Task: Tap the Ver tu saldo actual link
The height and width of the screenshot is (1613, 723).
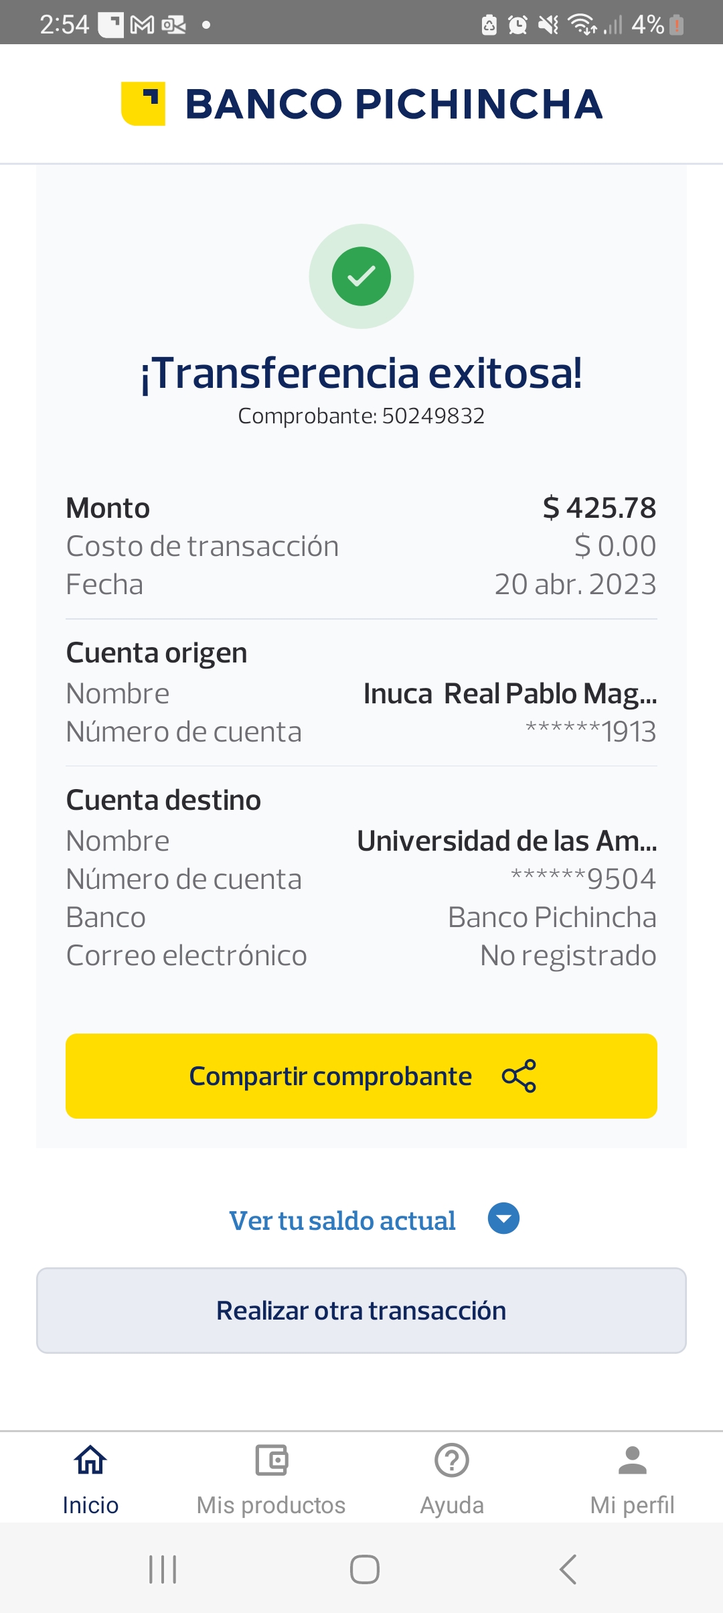Action: tap(342, 1220)
